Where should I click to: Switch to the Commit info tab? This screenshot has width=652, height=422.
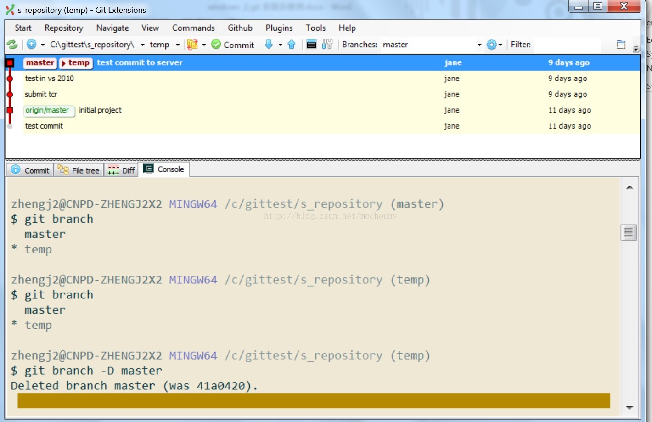point(30,170)
